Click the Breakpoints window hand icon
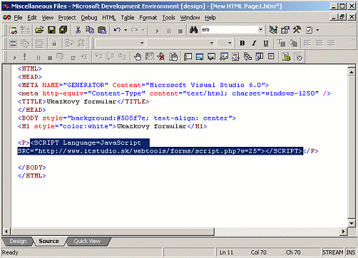 coord(173,57)
